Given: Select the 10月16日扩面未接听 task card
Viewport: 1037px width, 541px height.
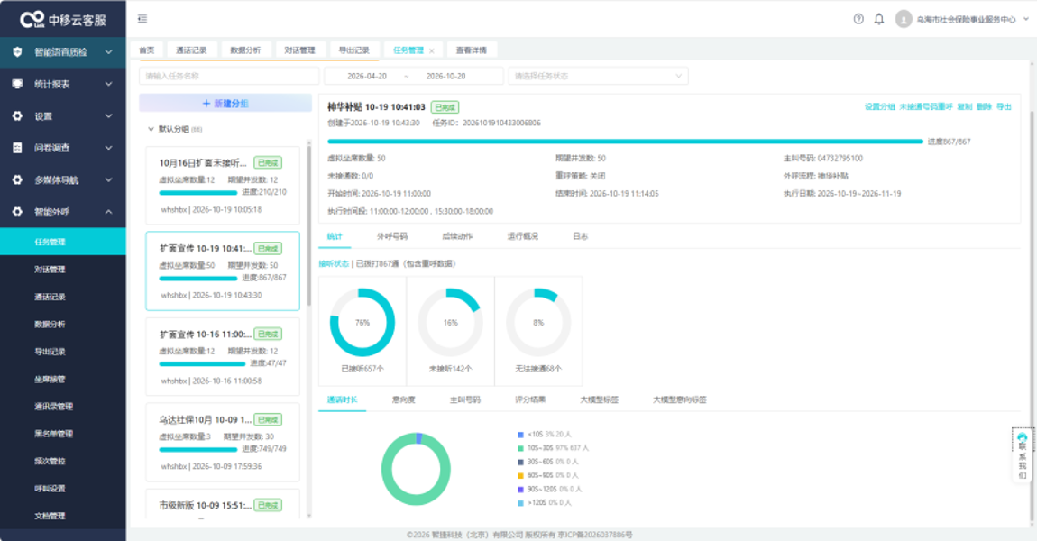Looking at the screenshot, I should 222,186.
